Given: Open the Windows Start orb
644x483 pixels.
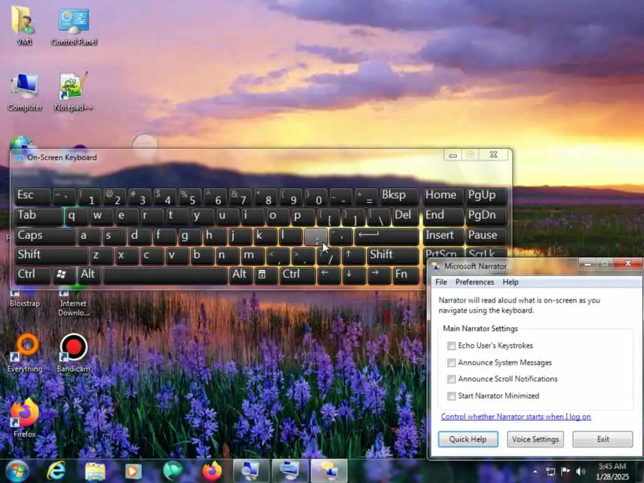Looking at the screenshot, I should [17, 470].
